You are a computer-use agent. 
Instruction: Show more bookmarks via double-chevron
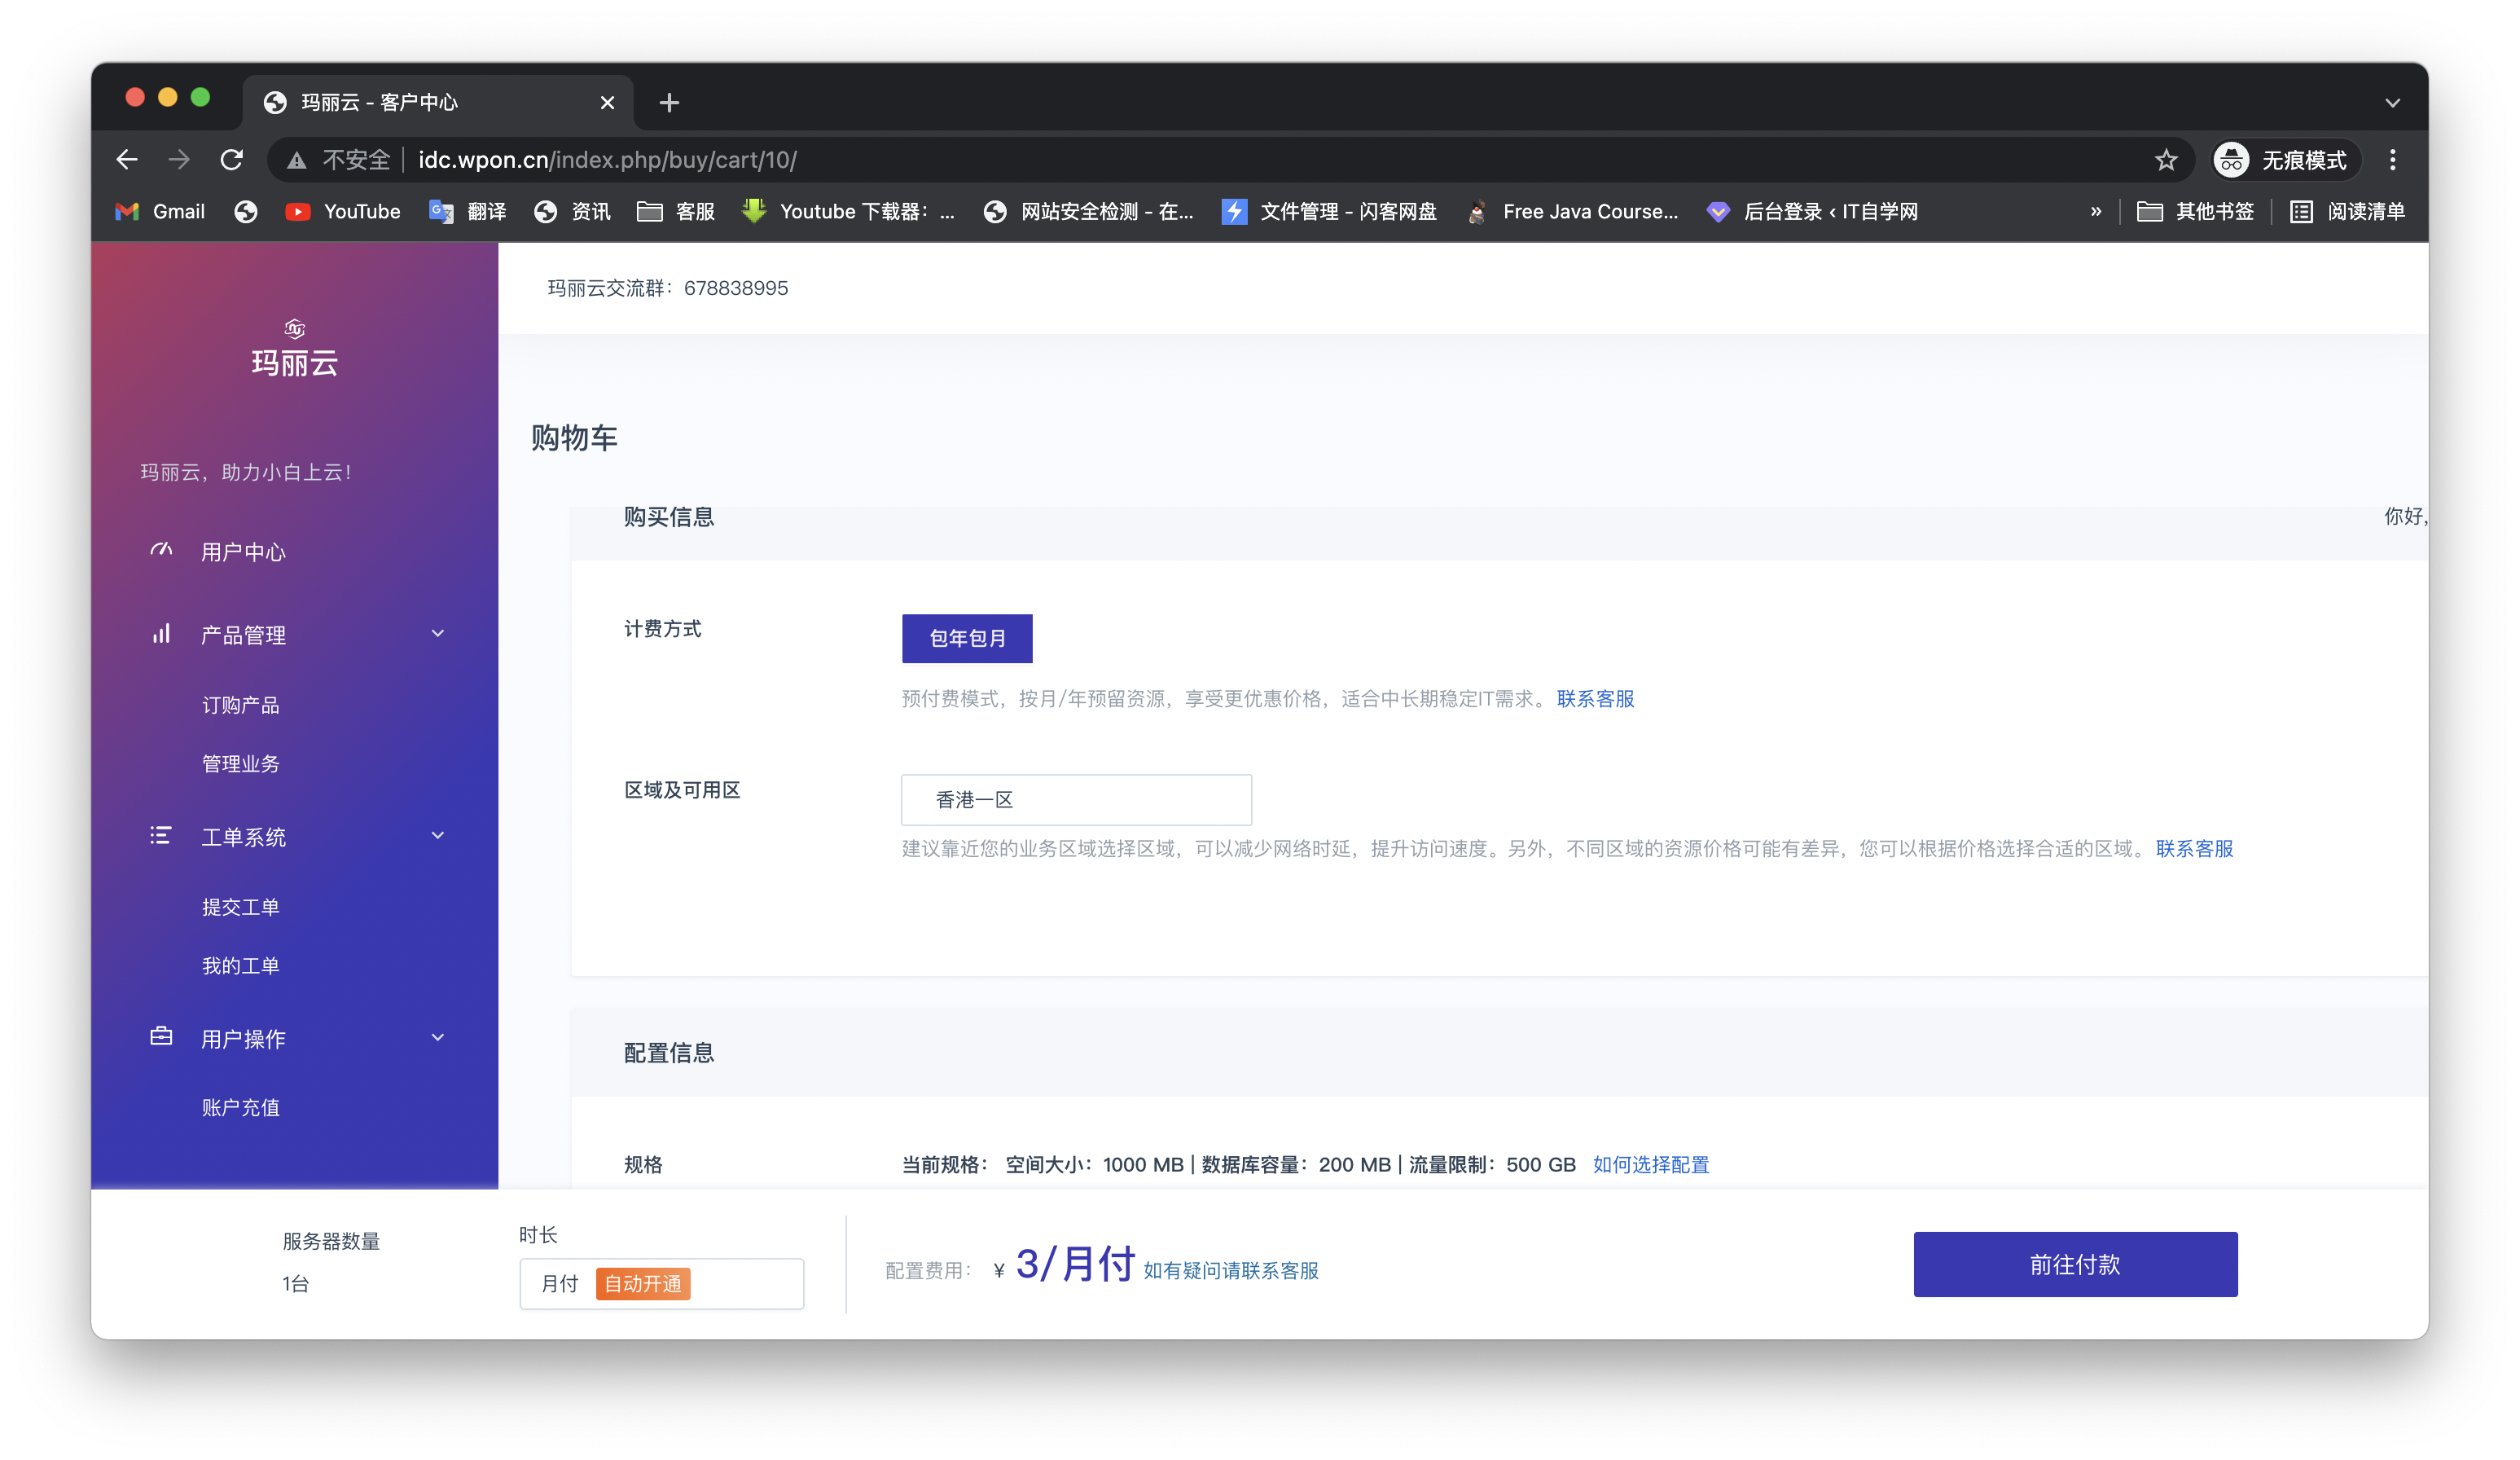click(x=2096, y=212)
